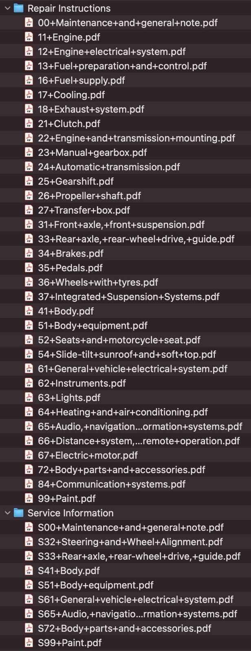251x651 pixels.
Task: Select S32+Steering+and+Wheel+Alignment.pdf
Action: click(x=130, y=542)
